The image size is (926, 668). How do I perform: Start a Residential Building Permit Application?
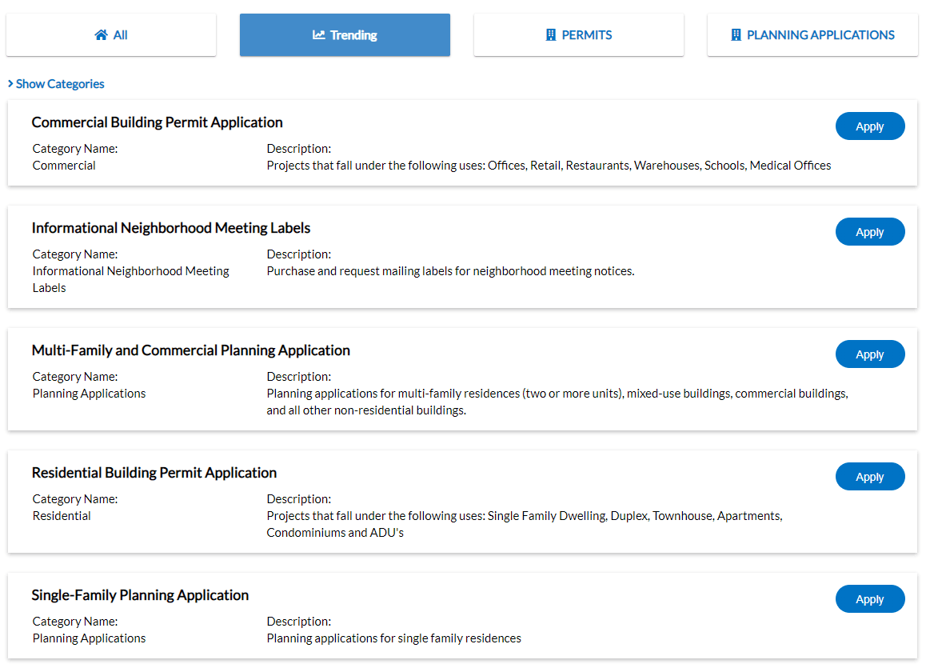tap(870, 476)
